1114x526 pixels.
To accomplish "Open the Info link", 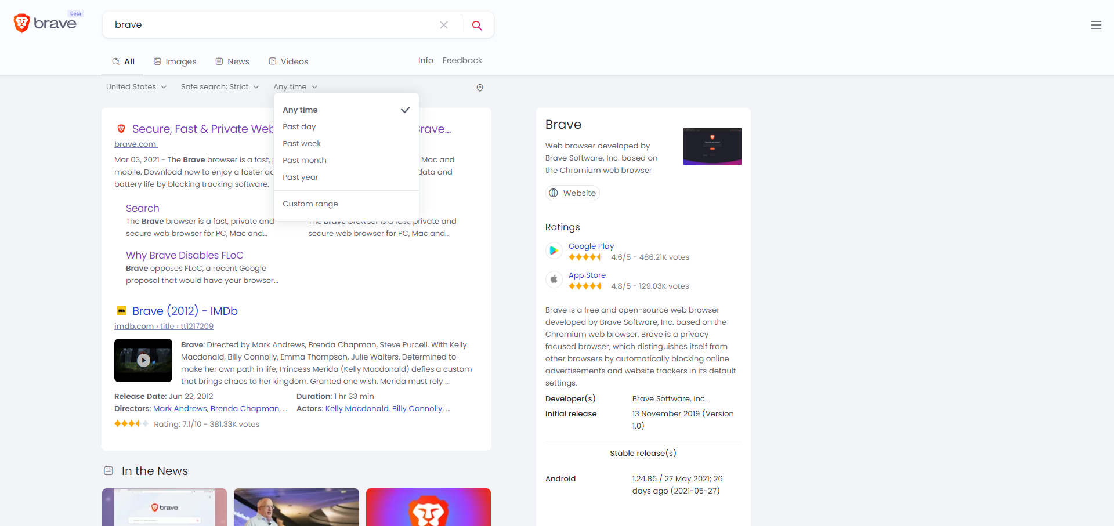I will pyautogui.click(x=426, y=60).
